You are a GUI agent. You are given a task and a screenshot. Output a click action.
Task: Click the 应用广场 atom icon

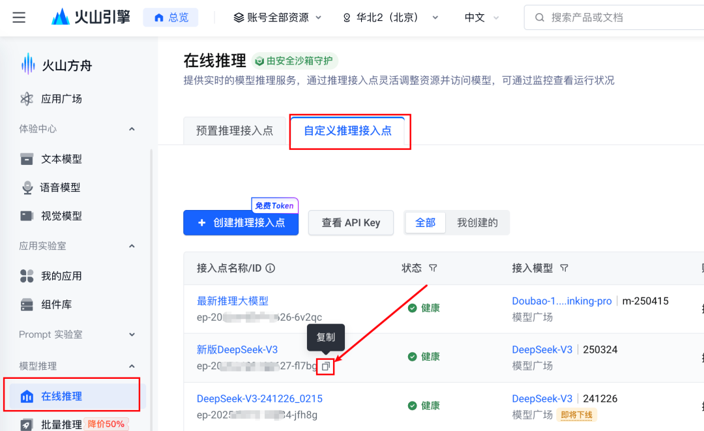(x=27, y=98)
